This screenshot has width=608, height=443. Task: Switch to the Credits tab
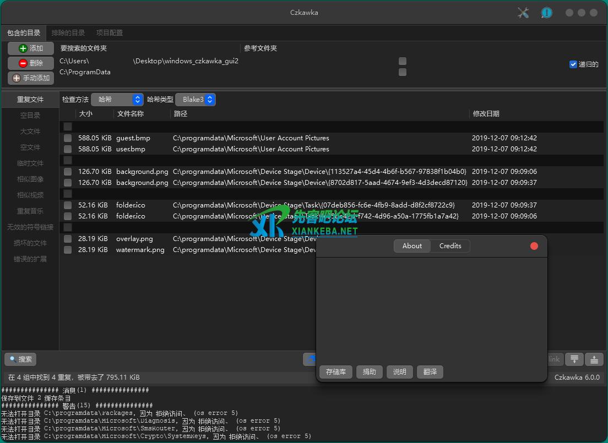click(450, 246)
